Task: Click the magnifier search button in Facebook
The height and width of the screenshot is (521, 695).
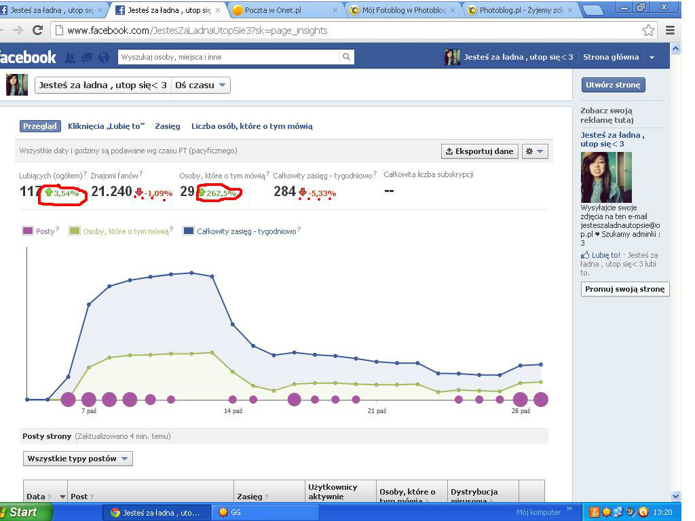Action: pyautogui.click(x=346, y=57)
